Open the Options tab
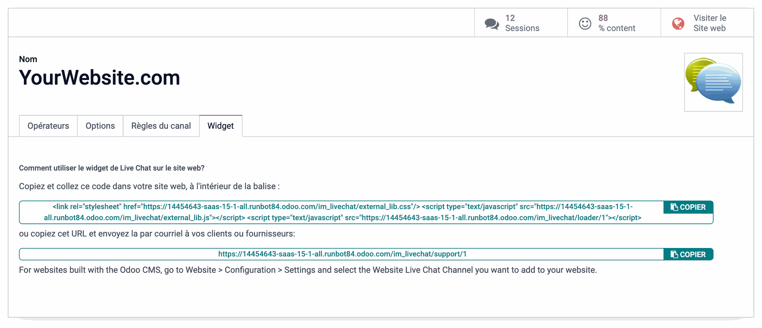 pyautogui.click(x=100, y=126)
